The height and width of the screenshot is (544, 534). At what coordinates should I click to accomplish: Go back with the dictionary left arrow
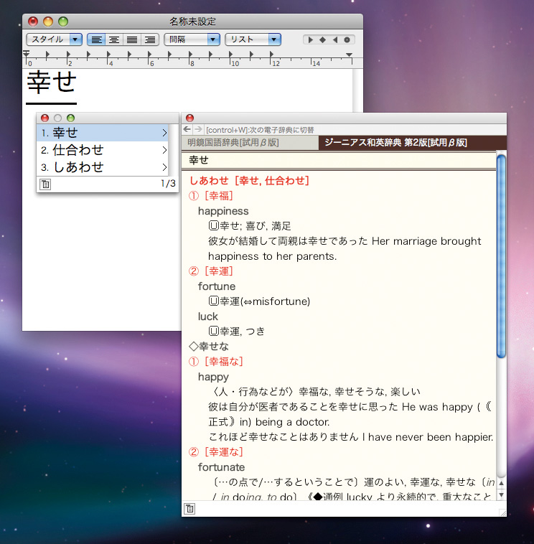pos(187,129)
